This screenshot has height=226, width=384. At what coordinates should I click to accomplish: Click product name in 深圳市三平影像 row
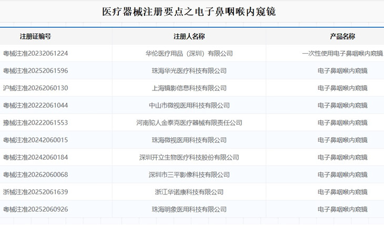tap(342, 175)
